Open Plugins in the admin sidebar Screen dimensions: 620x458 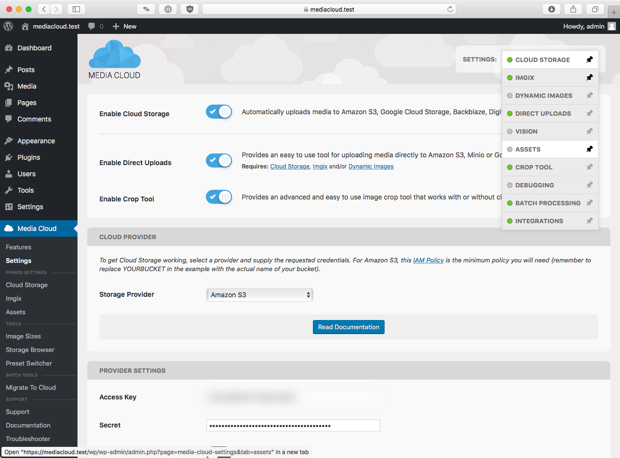[29, 157]
